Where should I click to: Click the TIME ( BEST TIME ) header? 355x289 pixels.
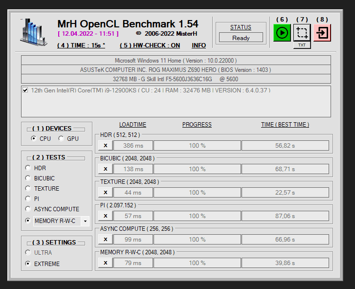click(x=285, y=125)
